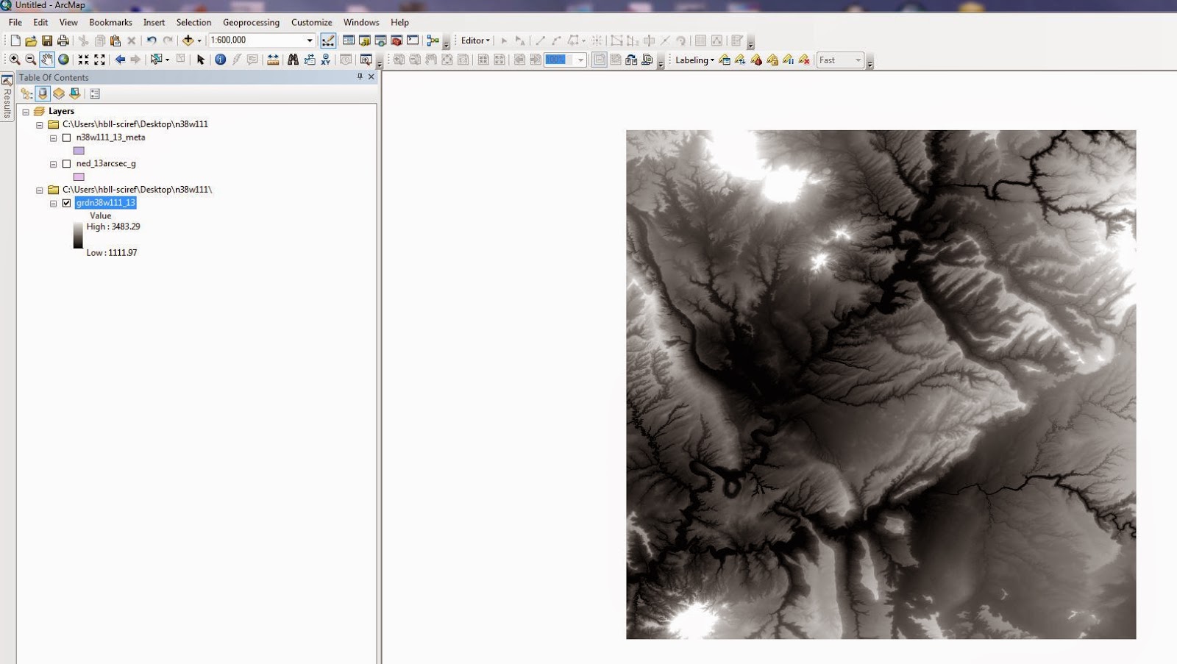Uncheck the grdn38w111_13 layer
This screenshot has width=1177, height=664.
[67, 203]
